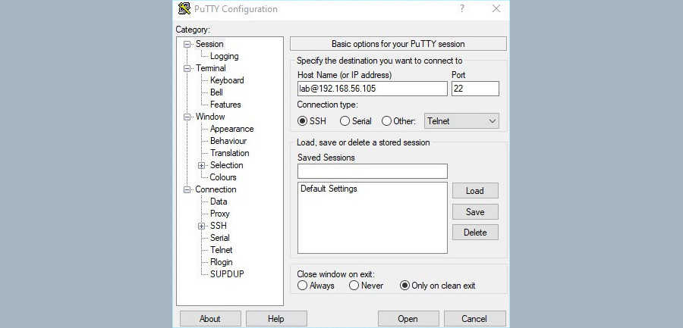Click the Delete session button
The height and width of the screenshot is (328, 683).
[475, 233]
